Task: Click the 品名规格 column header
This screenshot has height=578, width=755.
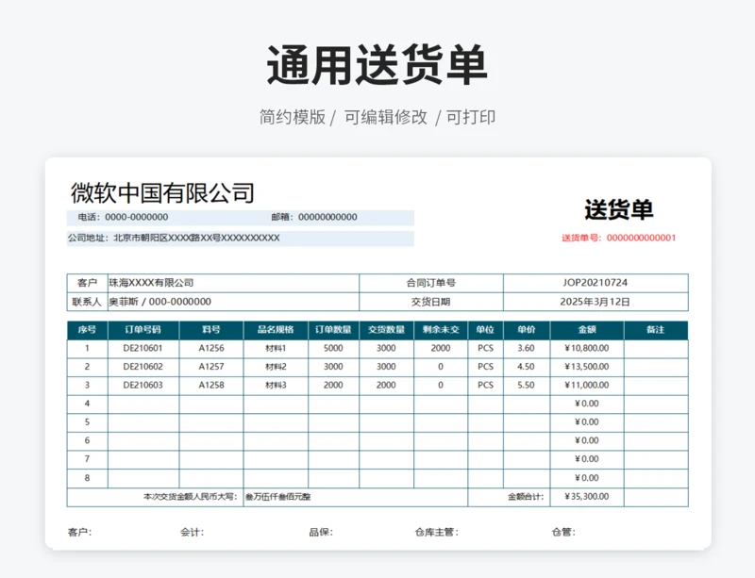Action: (x=276, y=330)
